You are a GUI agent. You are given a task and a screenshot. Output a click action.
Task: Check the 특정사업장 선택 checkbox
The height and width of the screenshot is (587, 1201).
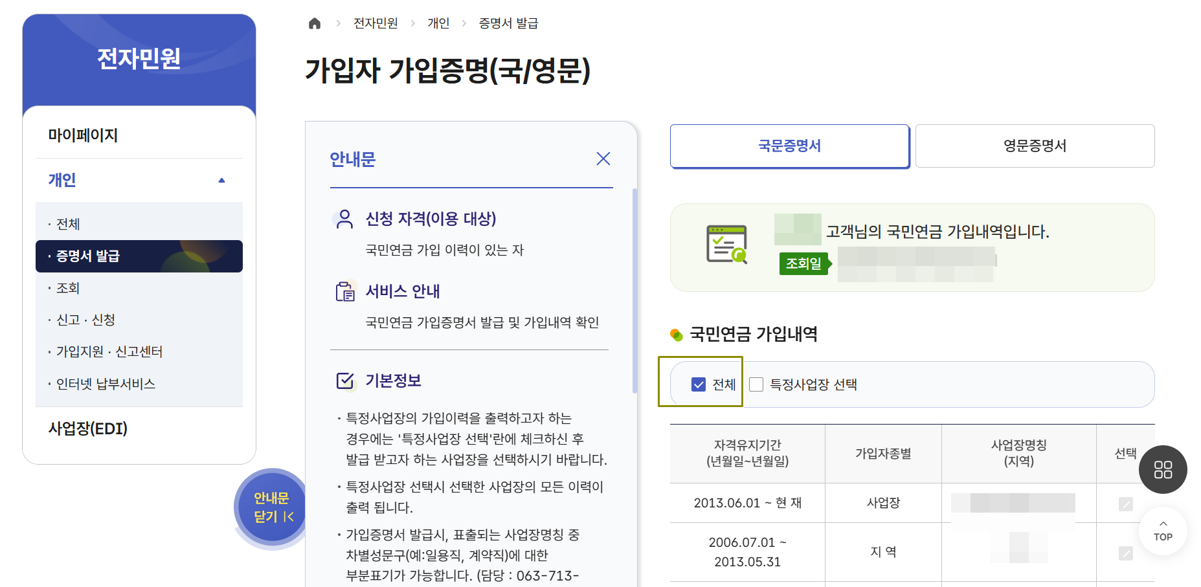point(756,384)
